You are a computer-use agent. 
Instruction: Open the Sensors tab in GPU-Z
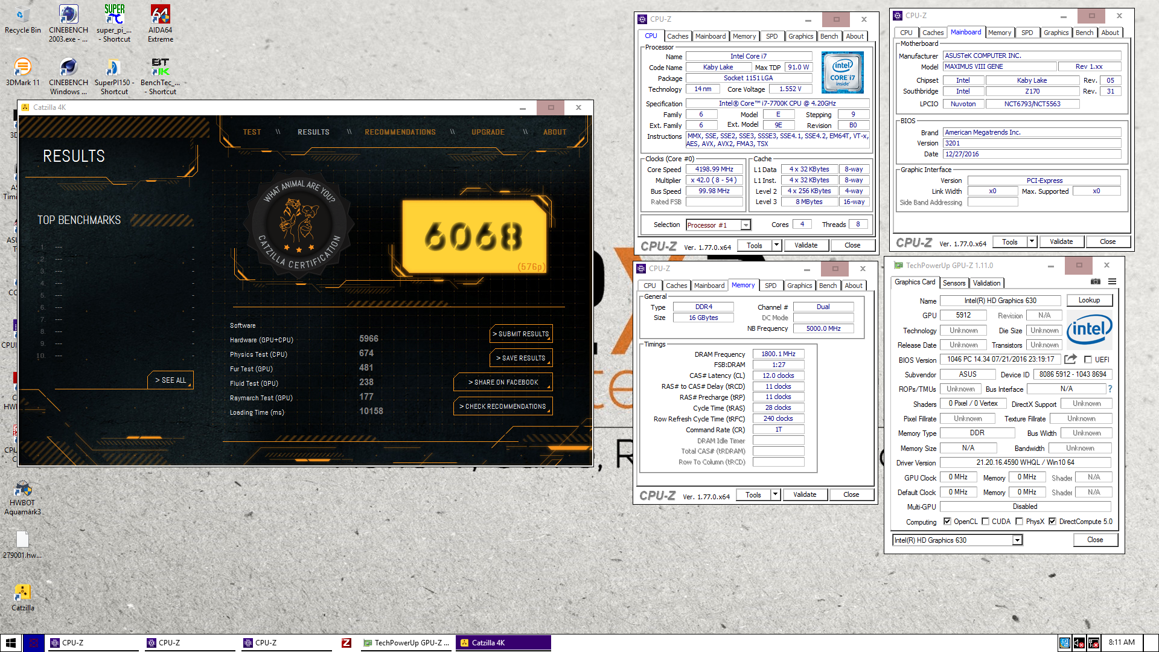954,283
